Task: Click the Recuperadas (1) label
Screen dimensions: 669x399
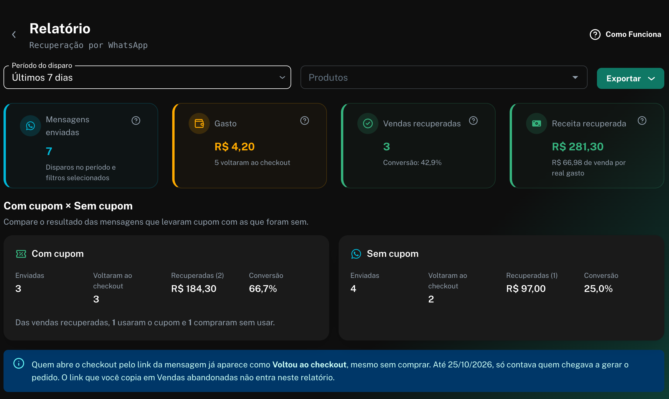Action: [x=532, y=276]
